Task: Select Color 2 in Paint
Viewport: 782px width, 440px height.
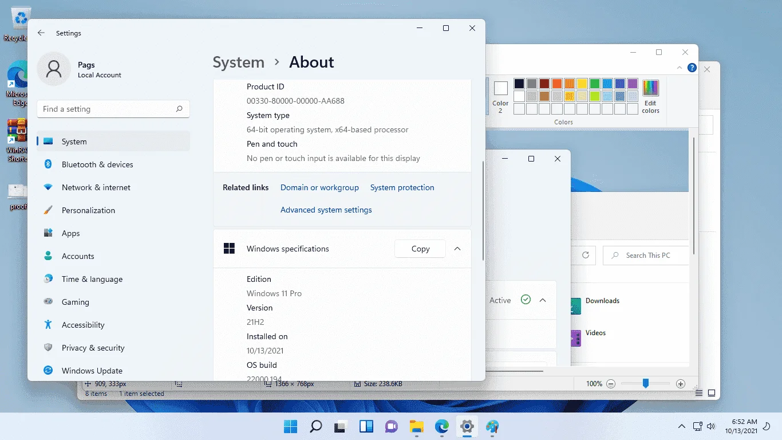Action: [x=500, y=96]
